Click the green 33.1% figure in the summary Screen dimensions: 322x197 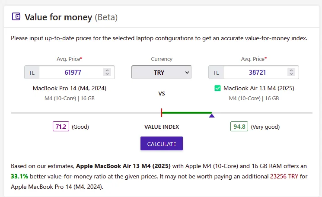click(19, 176)
